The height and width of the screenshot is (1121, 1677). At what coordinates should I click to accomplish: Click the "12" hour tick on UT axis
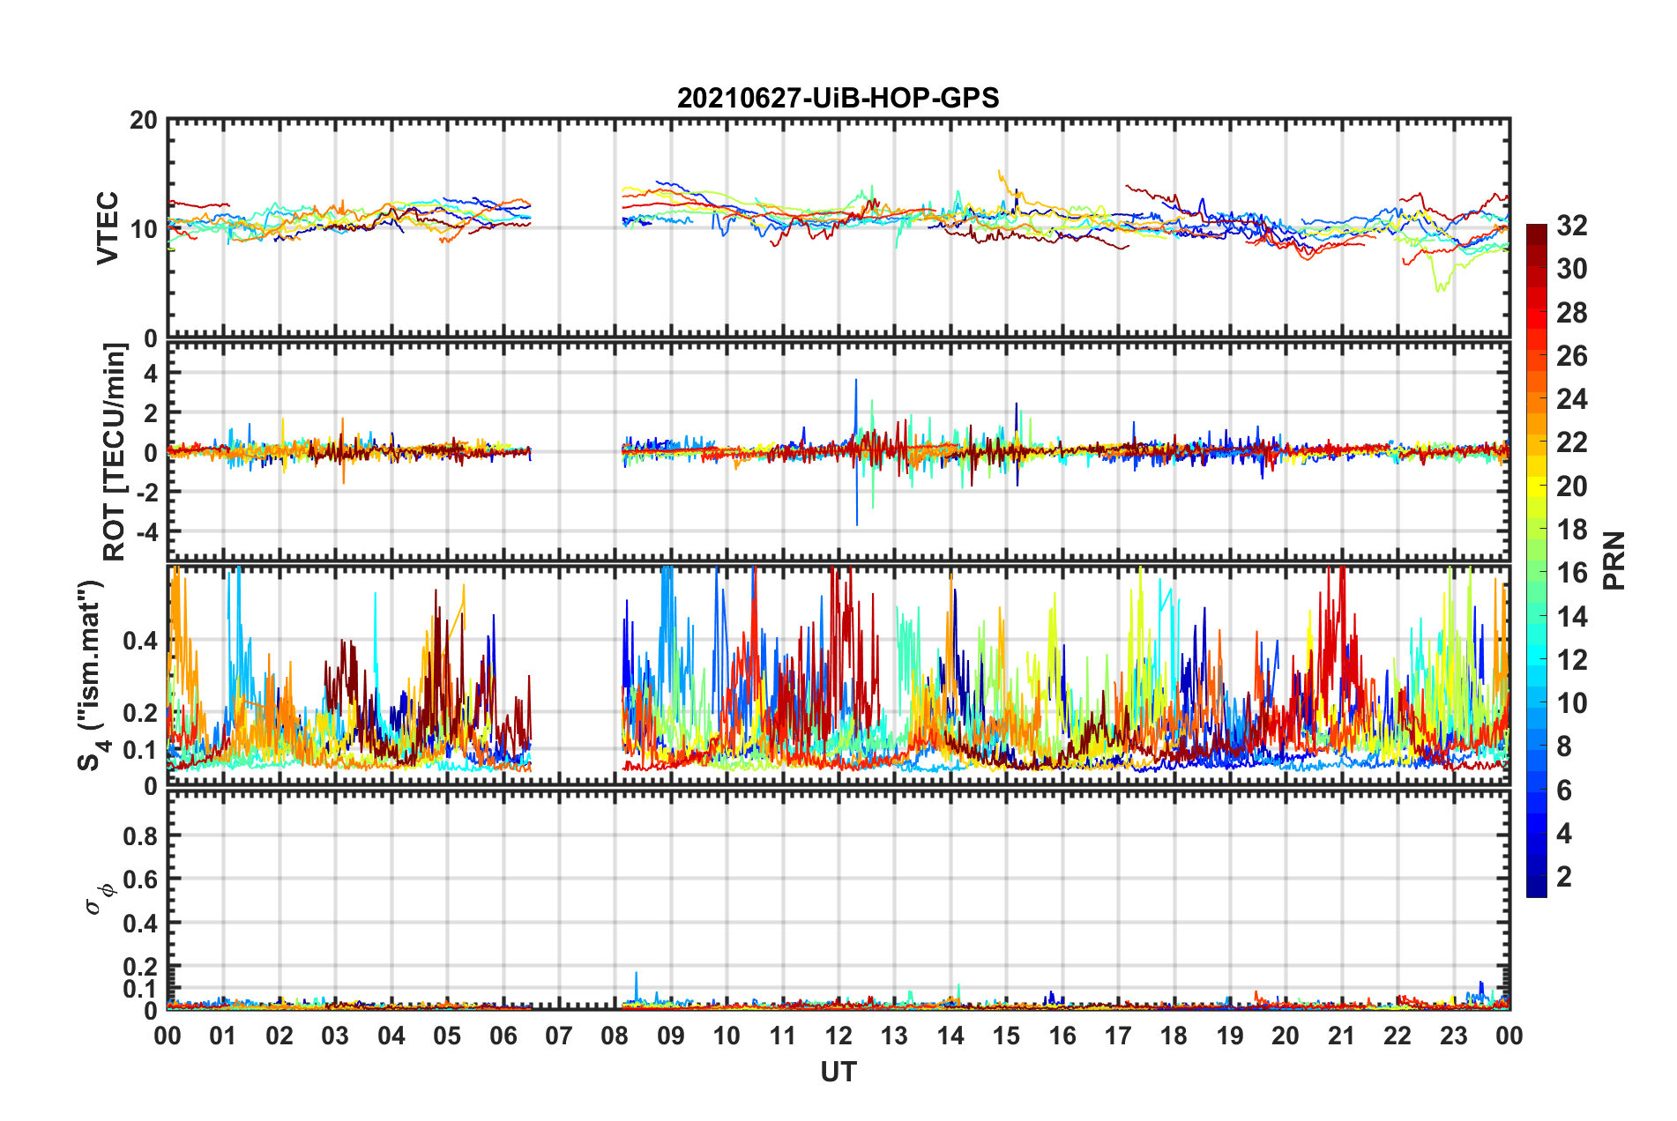[x=838, y=1036]
